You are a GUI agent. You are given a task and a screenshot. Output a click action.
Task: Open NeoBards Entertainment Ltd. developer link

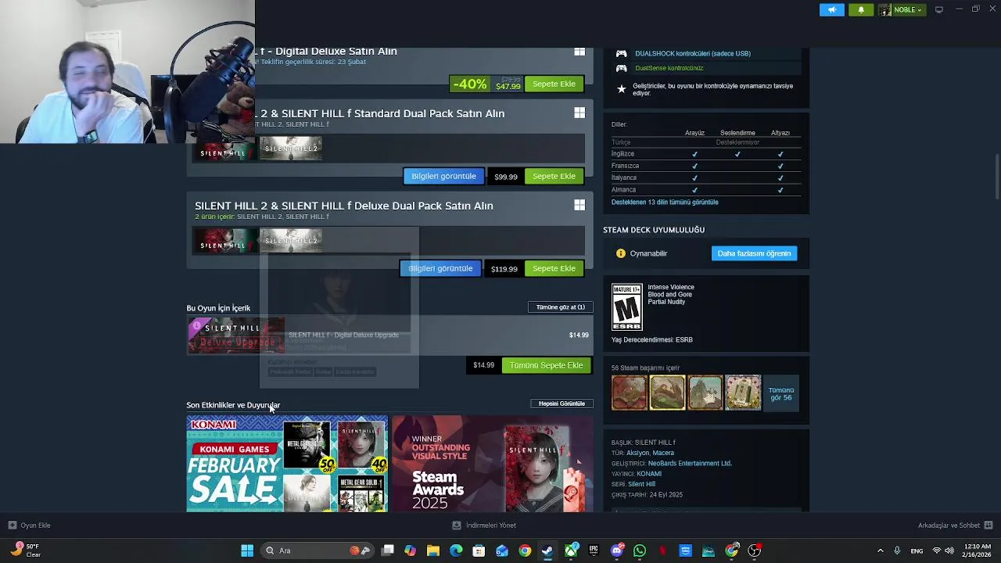(690, 463)
